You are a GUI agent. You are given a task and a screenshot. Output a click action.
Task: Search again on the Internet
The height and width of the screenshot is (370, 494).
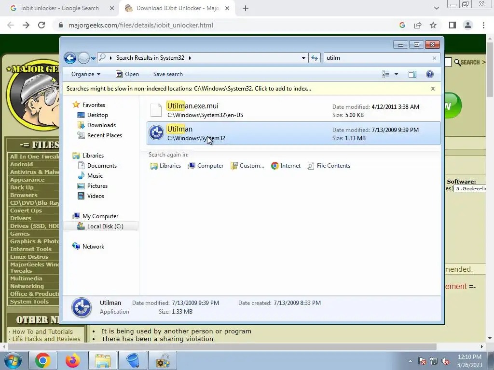coord(286,166)
